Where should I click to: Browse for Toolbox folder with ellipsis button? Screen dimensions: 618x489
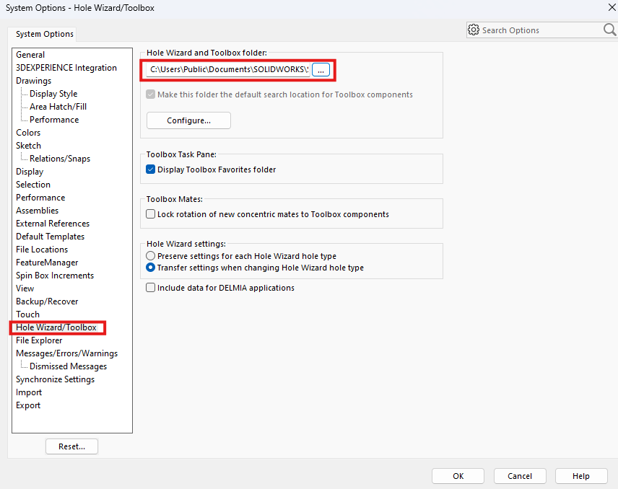click(x=321, y=70)
